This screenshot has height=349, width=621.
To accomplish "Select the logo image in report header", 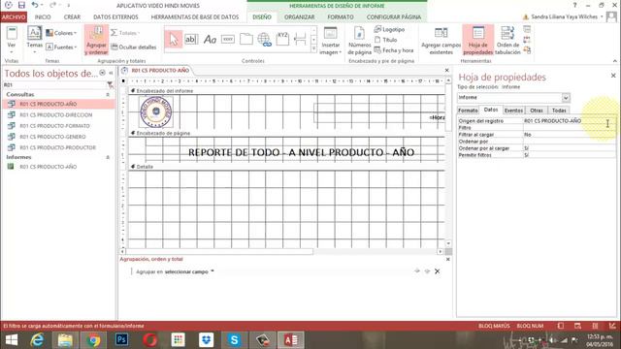I will (156, 112).
